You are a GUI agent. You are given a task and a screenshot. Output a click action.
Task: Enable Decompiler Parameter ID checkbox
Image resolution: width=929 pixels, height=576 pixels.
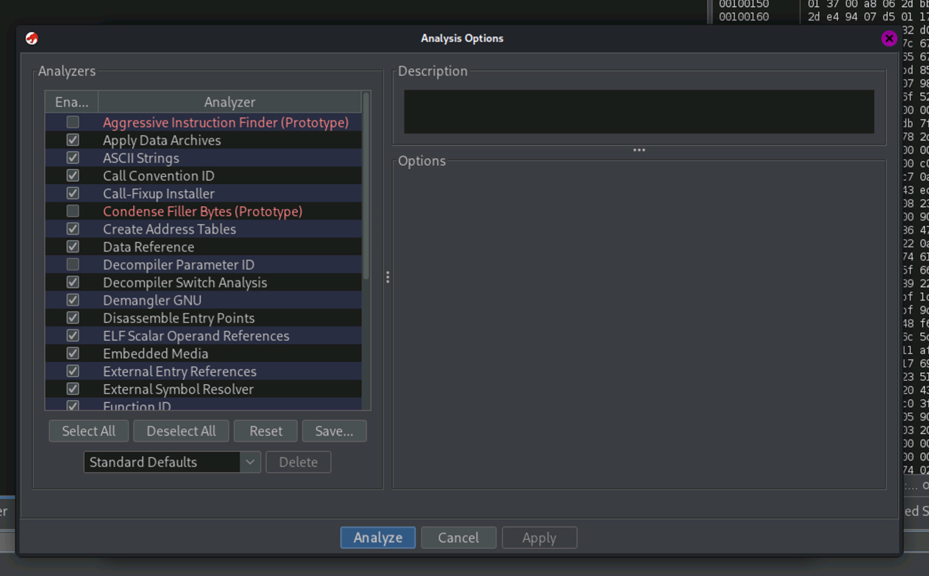tap(73, 264)
